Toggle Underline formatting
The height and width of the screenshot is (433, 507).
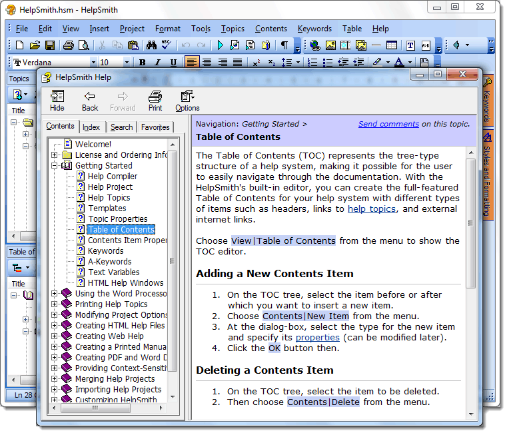pos(173,63)
